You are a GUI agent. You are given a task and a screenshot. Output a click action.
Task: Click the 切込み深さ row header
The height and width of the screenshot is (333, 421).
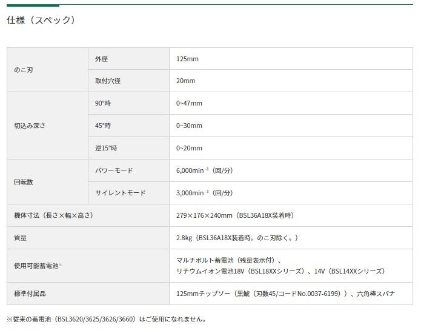click(x=47, y=126)
